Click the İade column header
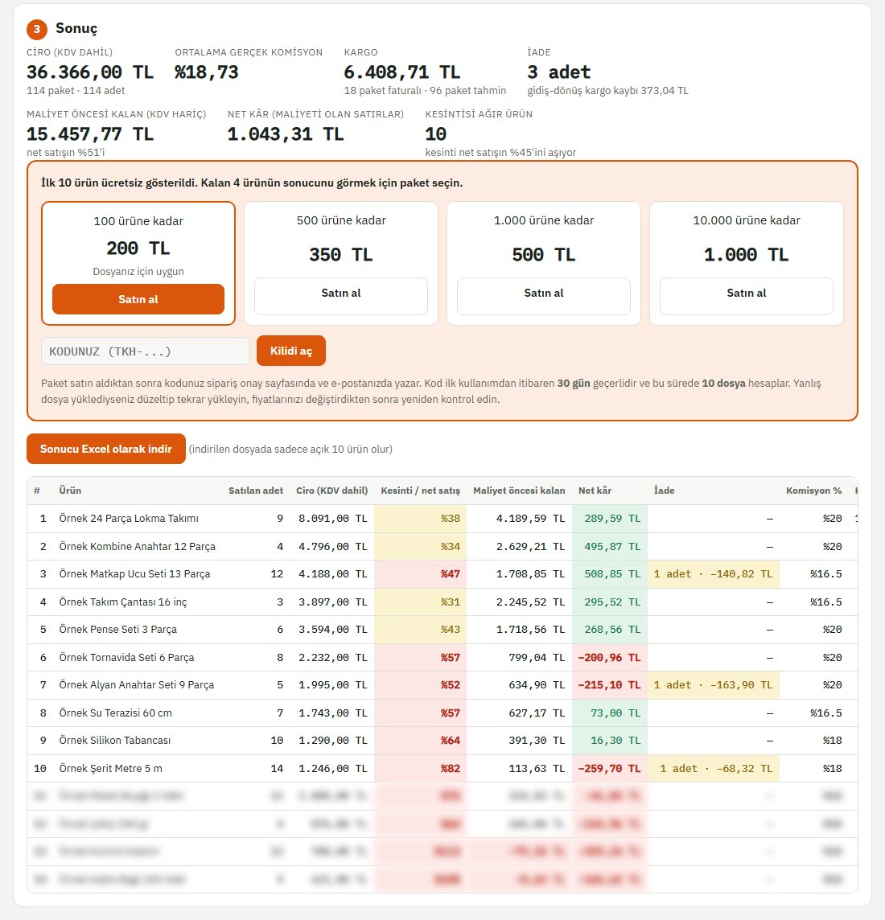885x920 pixels. (x=665, y=491)
